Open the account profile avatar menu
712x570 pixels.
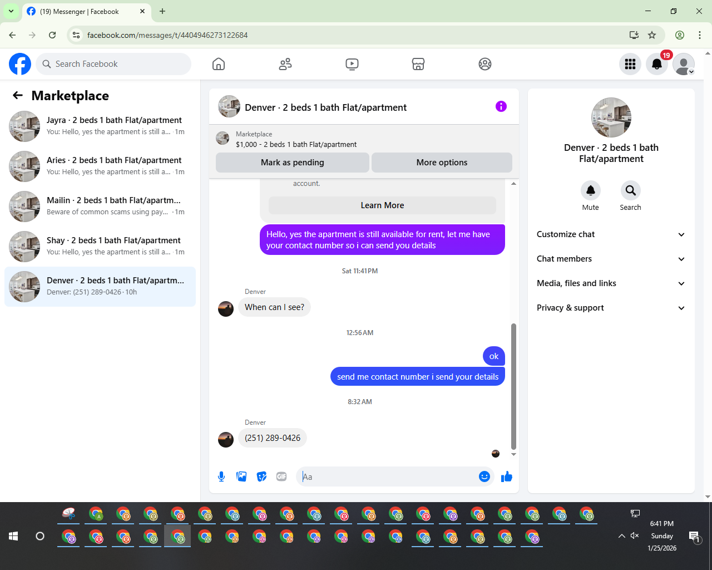coord(684,64)
